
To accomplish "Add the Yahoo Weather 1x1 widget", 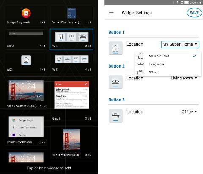I will (71, 16).
